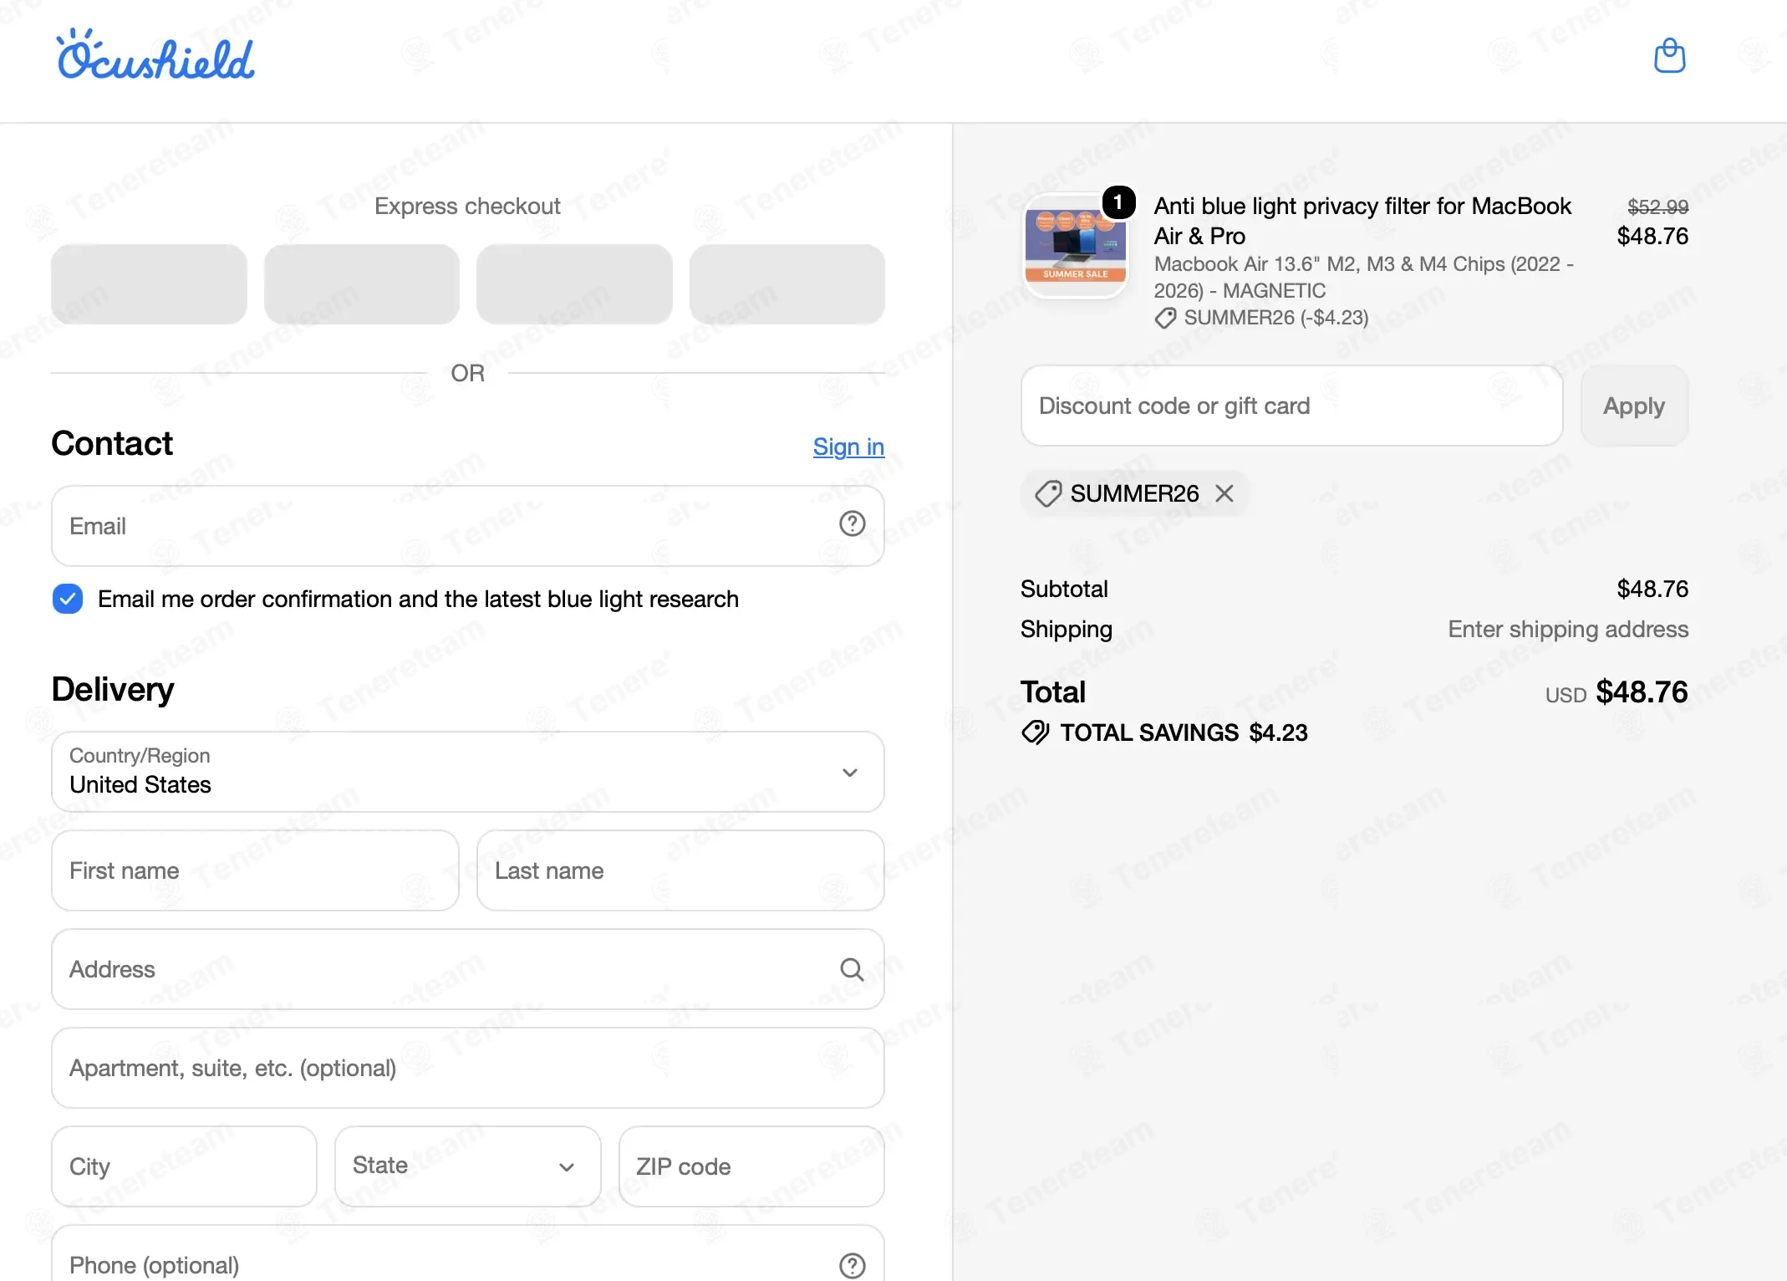Click the 'Macbook Air 13.6" M2, M3' variant text
Viewport: 1787px width, 1281px height.
point(1363,277)
